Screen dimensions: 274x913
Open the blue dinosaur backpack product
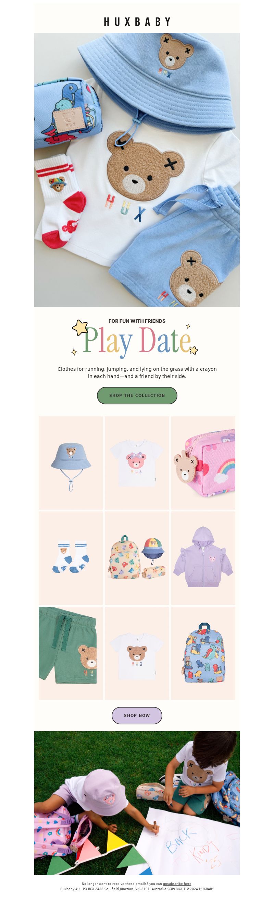tap(203, 653)
